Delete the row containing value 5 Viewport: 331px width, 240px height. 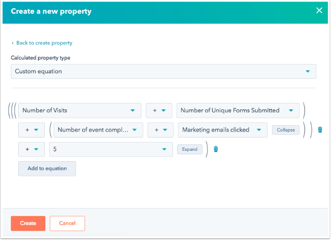(x=216, y=149)
